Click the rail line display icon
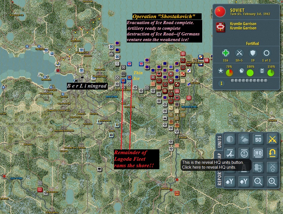Viewport: 283px width, 214px height. click(x=230, y=154)
